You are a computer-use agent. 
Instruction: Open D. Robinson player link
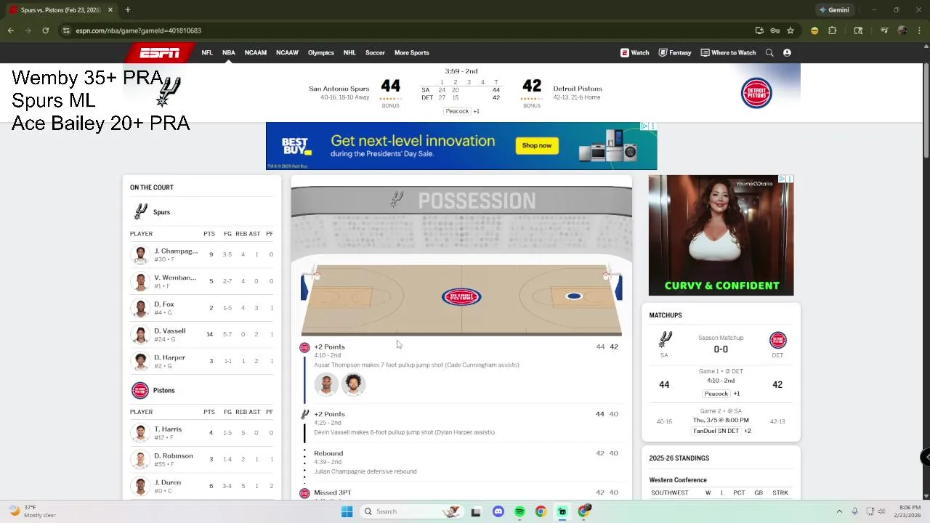coord(174,456)
